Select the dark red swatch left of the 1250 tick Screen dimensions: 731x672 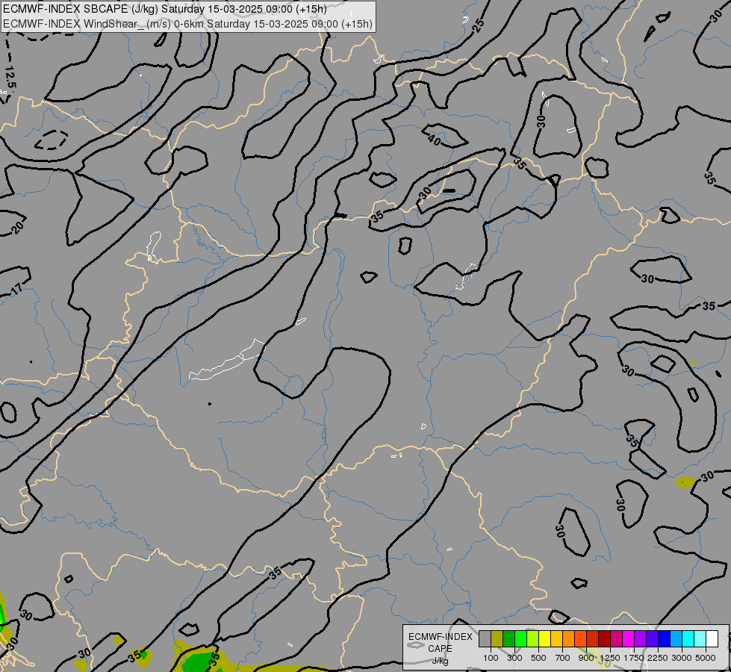coord(605,638)
